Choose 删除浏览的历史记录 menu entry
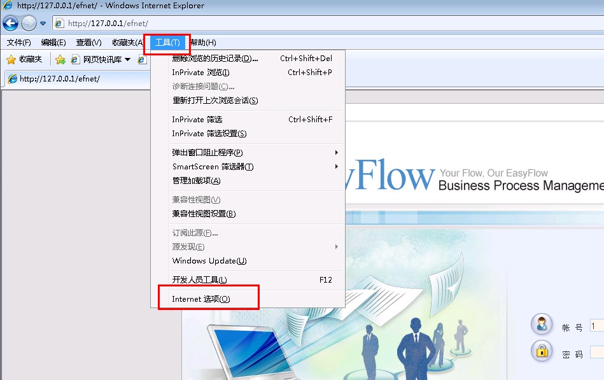This screenshot has height=380, width=604. (214, 59)
